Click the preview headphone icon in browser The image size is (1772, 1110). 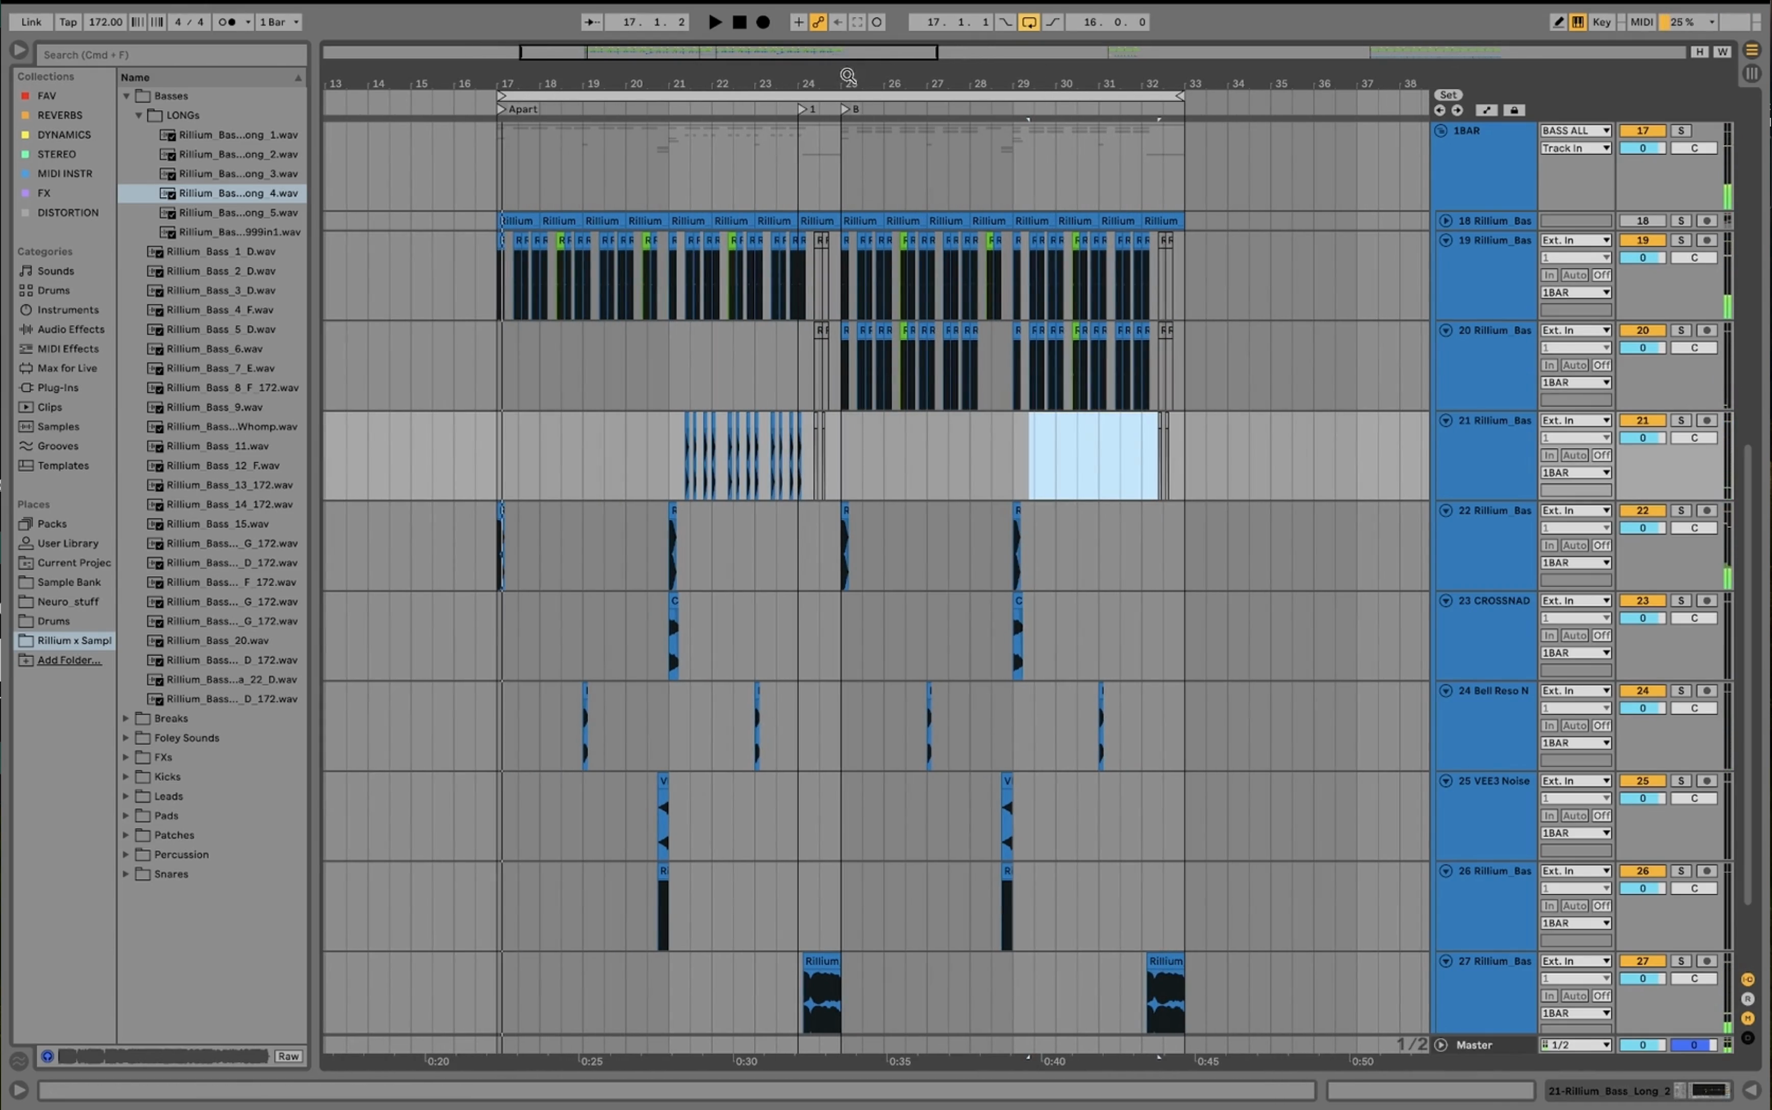48,1056
